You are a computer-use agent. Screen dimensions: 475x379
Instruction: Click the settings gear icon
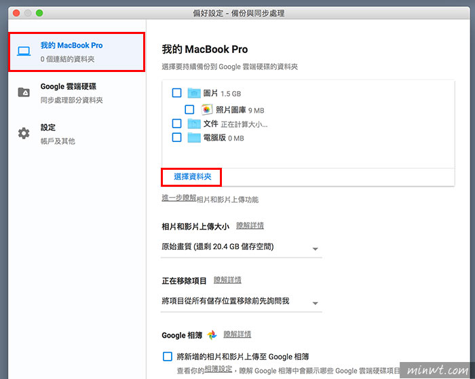click(x=24, y=133)
